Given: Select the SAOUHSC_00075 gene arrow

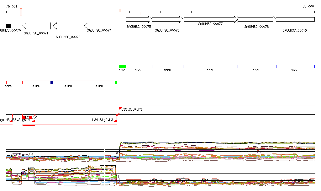Looking at the screenshot, I should pos(139,20).
